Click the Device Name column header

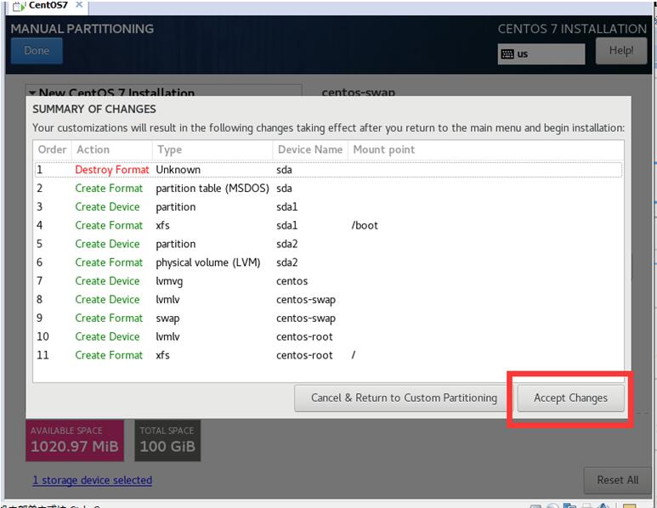(x=310, y=150)
